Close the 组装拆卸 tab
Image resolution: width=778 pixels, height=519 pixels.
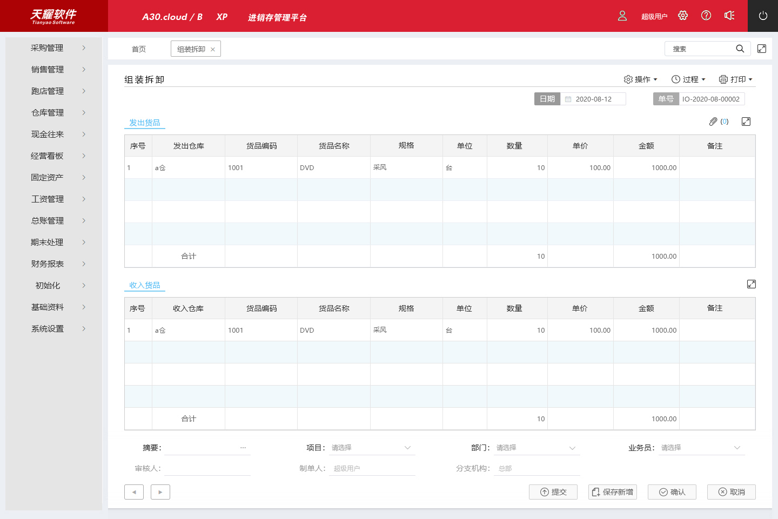(213, 49)
